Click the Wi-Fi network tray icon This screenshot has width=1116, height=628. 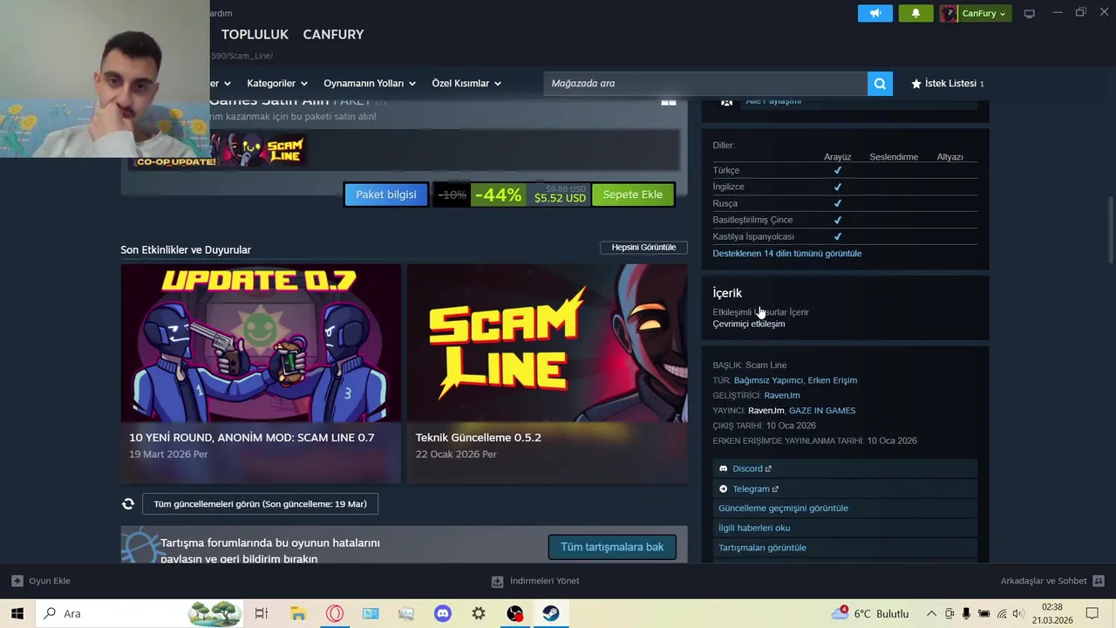pos(1001,613)
